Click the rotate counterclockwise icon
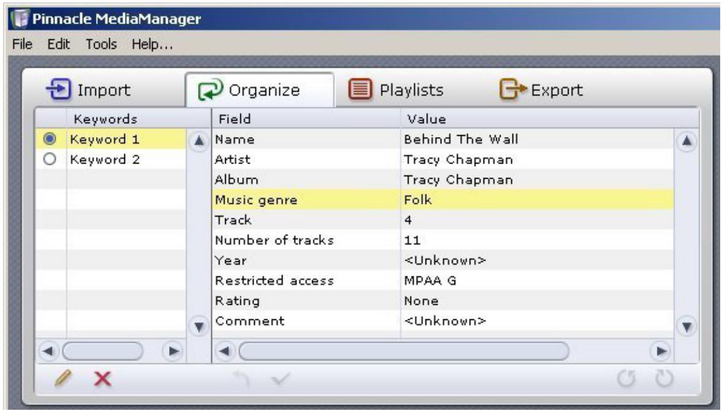The image size is (722, 411). click(x=626, y=379)
